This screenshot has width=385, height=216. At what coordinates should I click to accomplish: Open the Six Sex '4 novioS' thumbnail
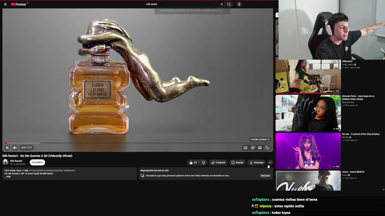pos(308,151)
